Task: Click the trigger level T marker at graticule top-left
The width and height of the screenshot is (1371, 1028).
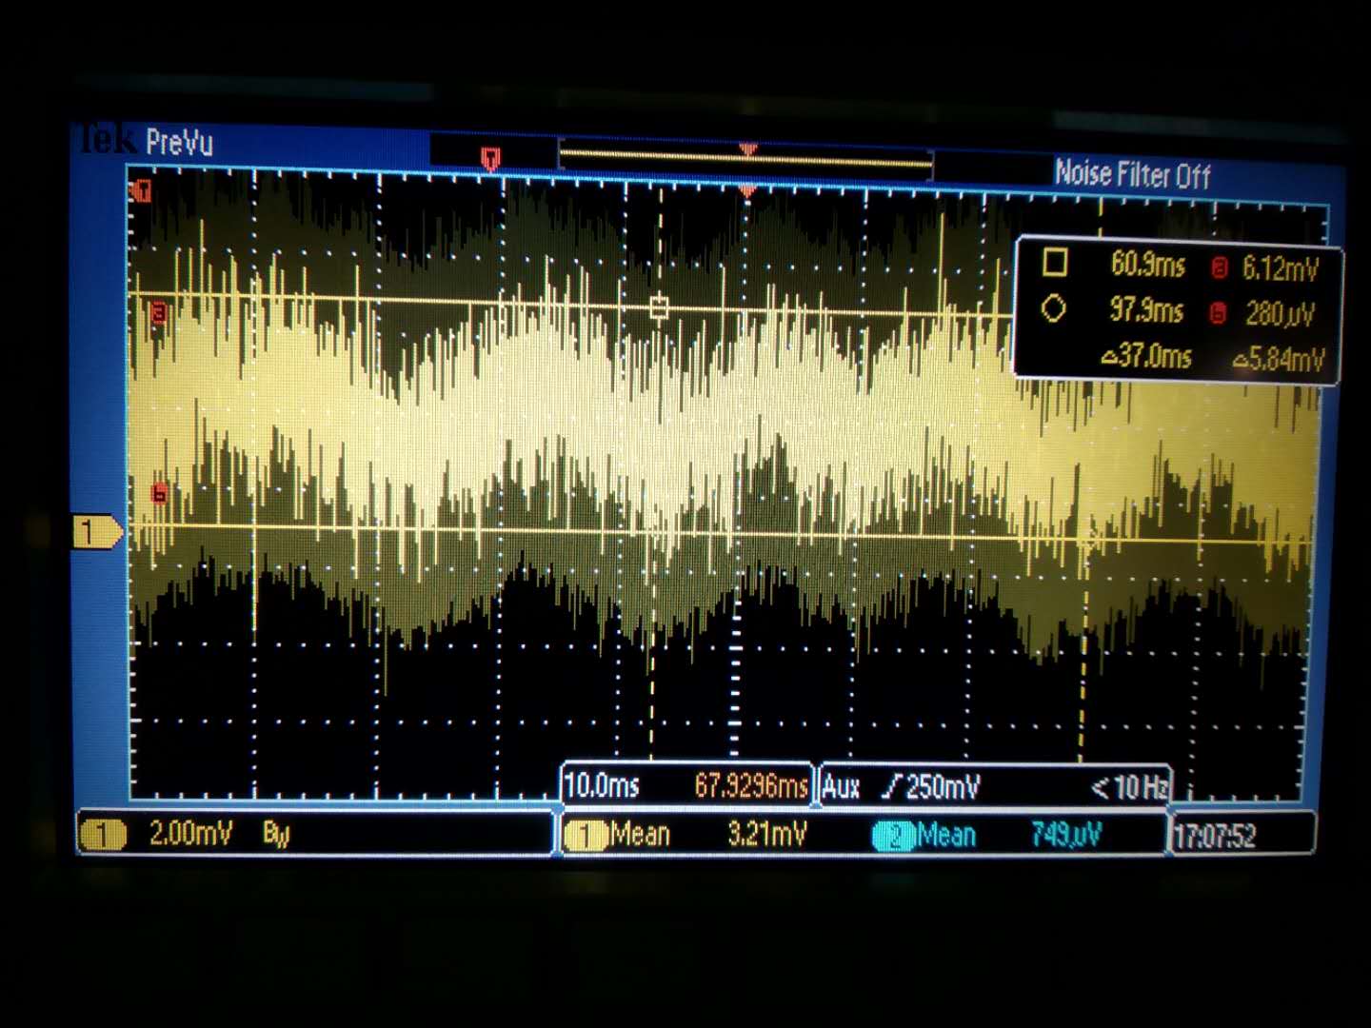Action: coord(142,191)
